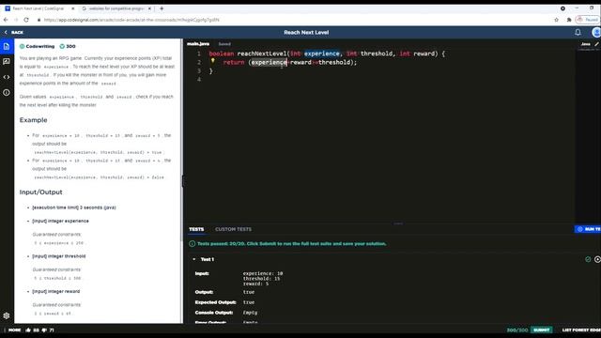Open the Java language selector
This screenshot has width=601, height=338.
585,44
